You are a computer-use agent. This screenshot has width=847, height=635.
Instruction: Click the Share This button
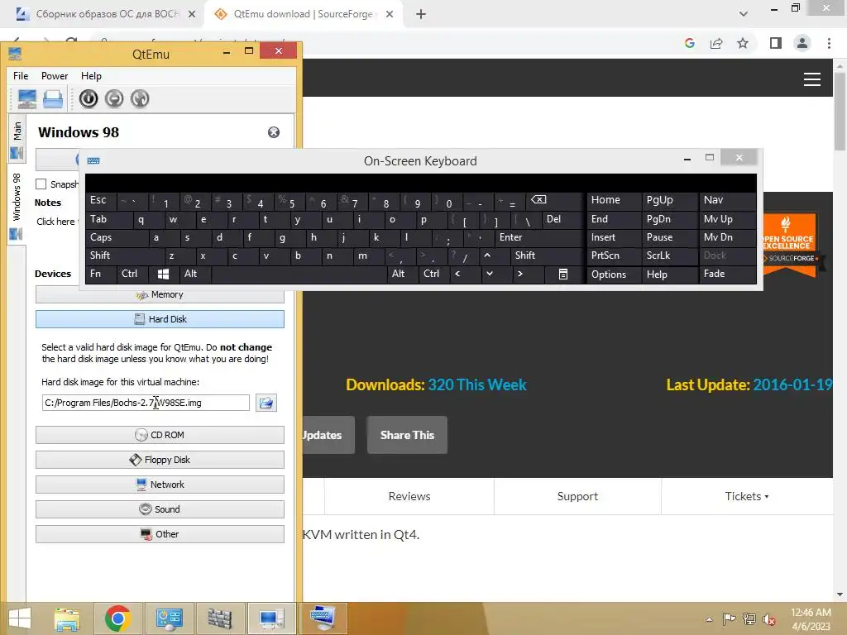tap(407, 435)
